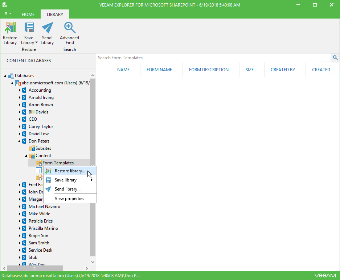The image size is (340, 280).
Task: Click the search magnifier icon in search bar
Action: [335, 58]
